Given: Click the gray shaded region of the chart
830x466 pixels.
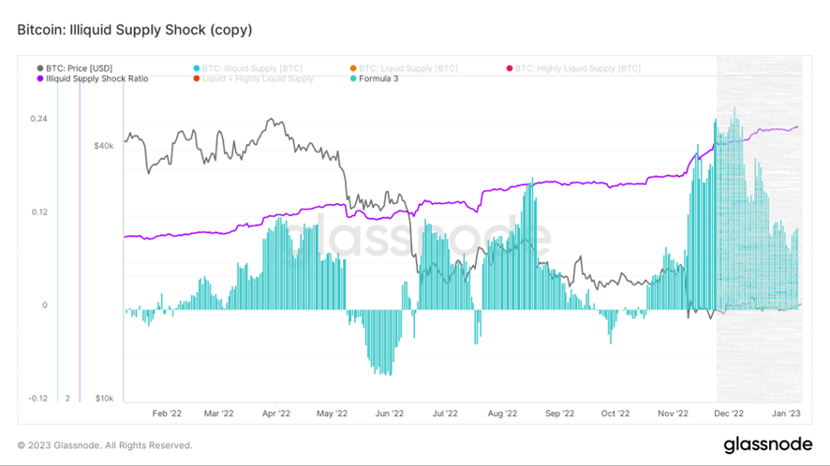Looking at the screenshot, I should point(759,356).
